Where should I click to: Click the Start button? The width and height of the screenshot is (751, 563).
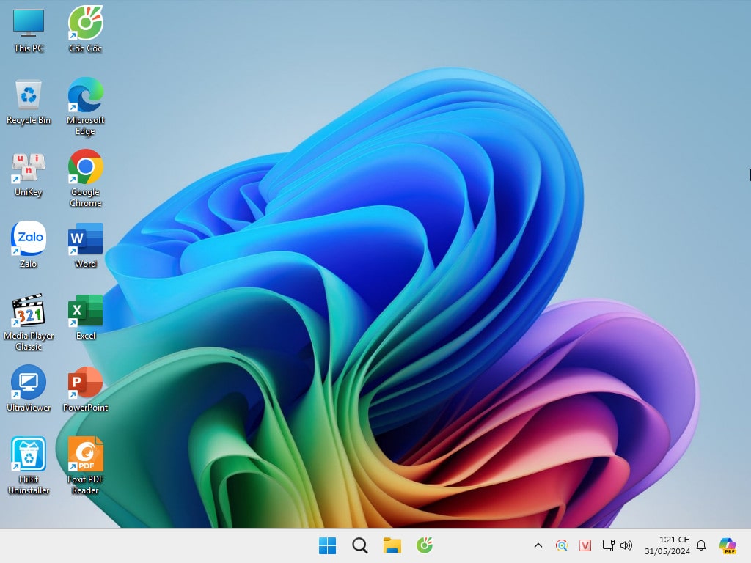[327, 545]
